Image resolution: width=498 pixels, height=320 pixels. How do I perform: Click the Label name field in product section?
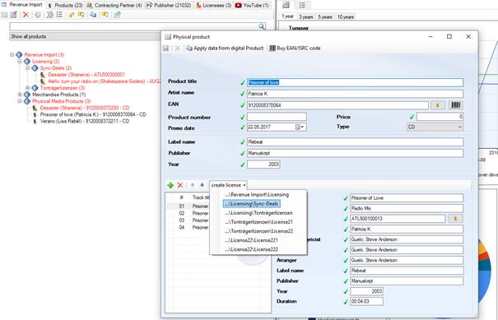[355, 142]
